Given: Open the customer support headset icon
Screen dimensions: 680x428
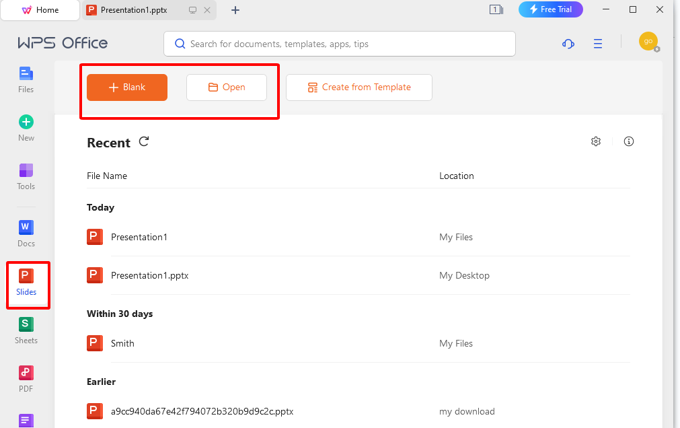Looking at the screenshot, I should click(x=568, y=44).
